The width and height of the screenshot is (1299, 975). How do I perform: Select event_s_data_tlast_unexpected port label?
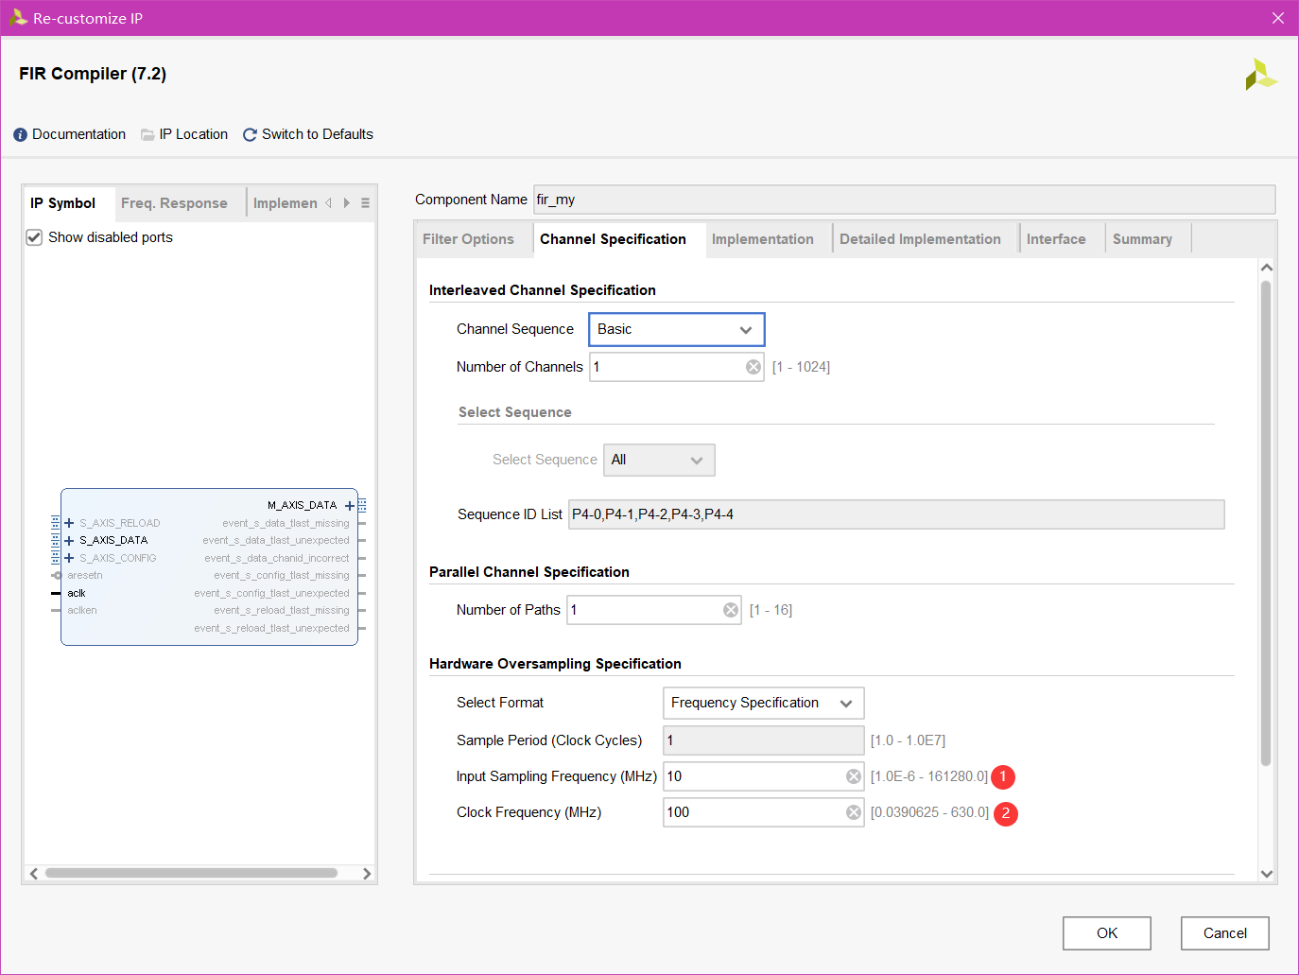click(276, 541)
